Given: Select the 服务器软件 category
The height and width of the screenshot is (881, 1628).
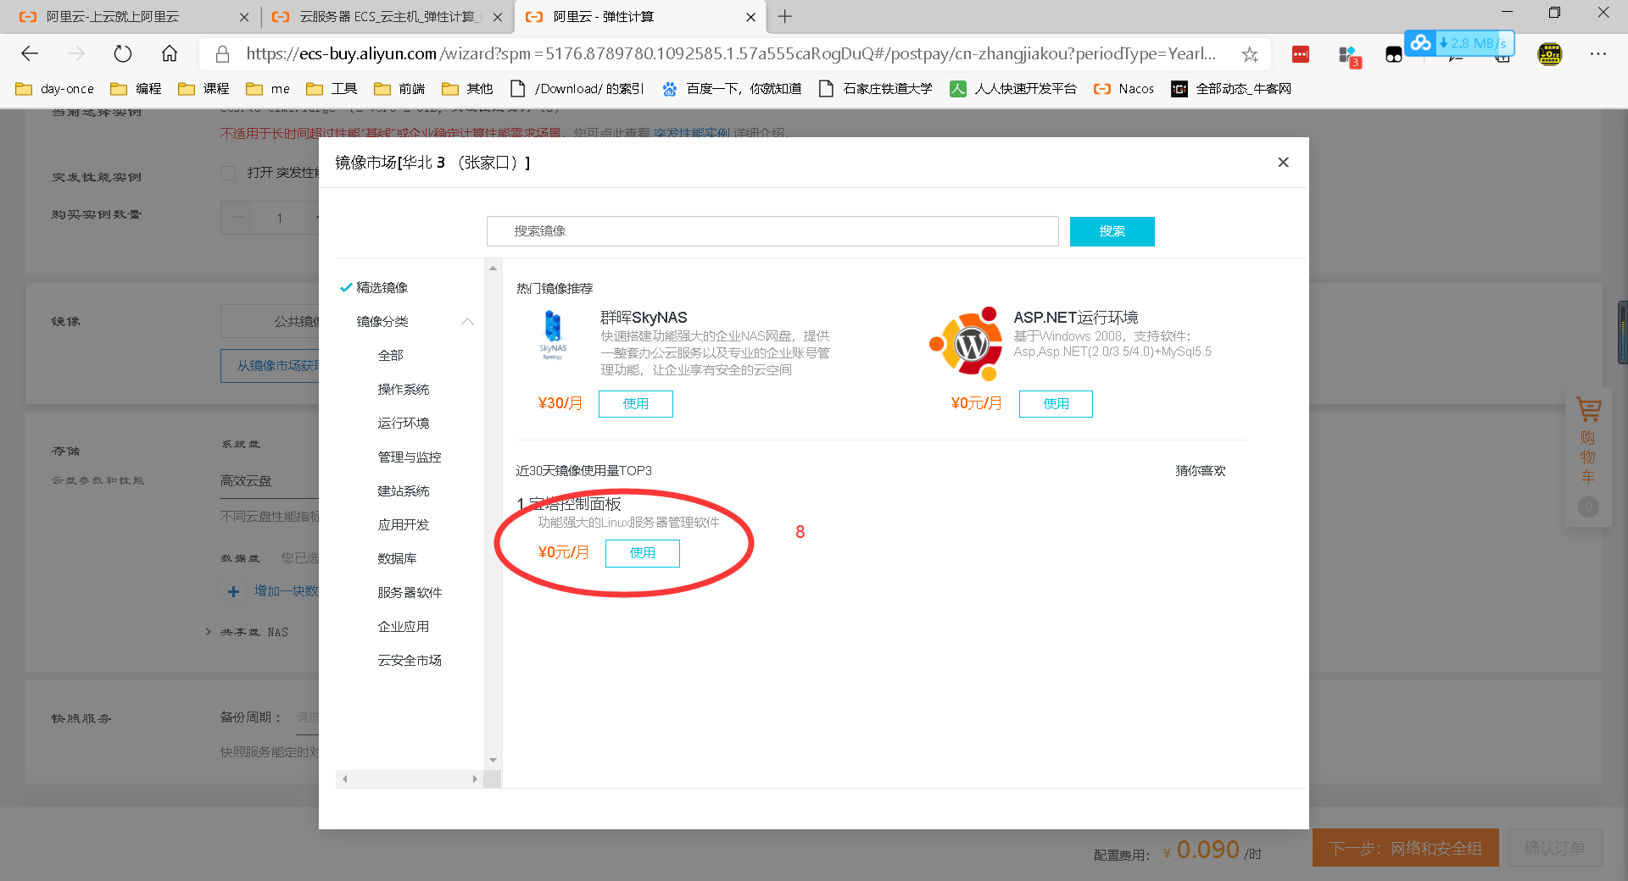Looking at the screenshot, I should (x=410, y=593).
